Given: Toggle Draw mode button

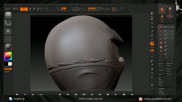Looking at the screenshot, I should tap(26, 9).
